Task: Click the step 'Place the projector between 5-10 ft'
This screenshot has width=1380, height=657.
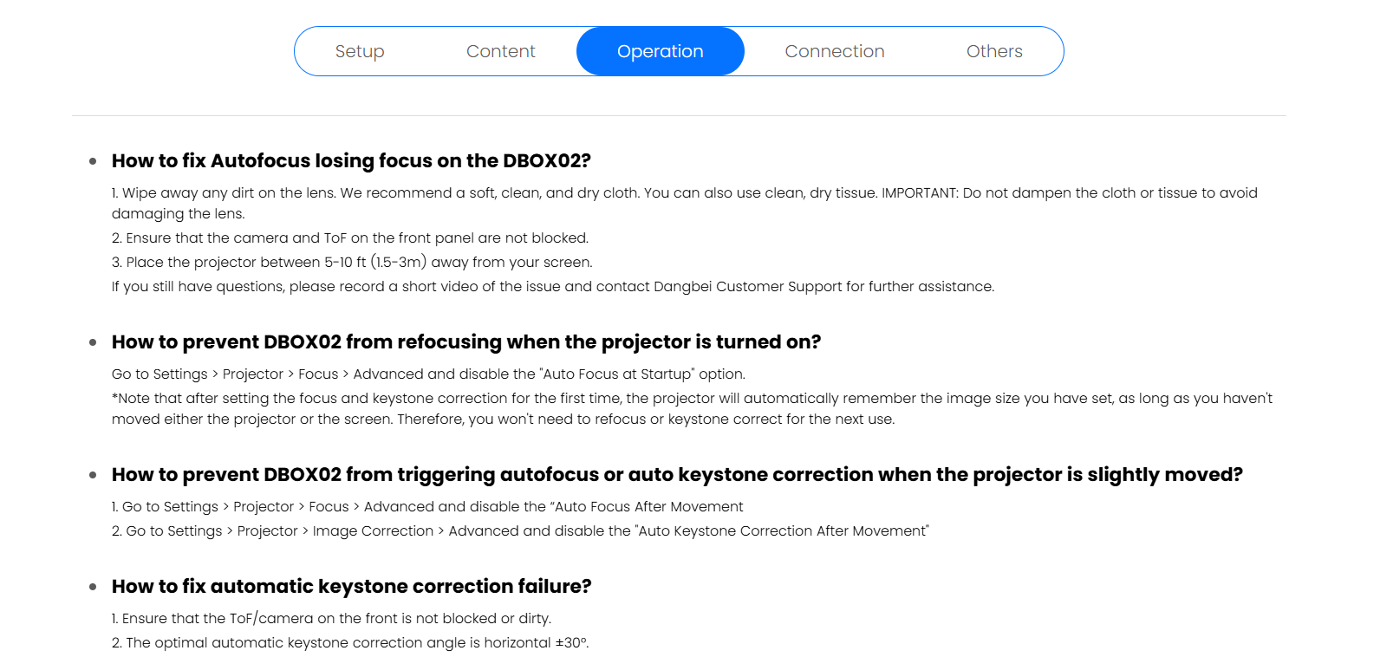Action: (352, 262)
